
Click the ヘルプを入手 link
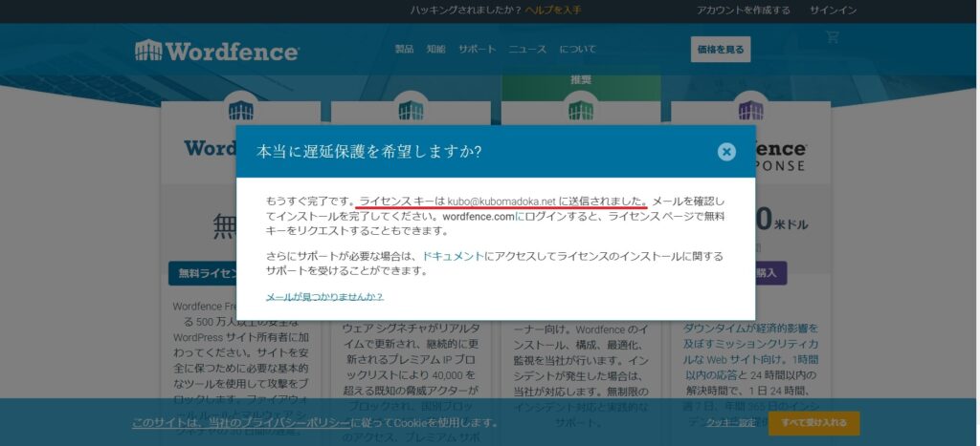coord(553,11)
